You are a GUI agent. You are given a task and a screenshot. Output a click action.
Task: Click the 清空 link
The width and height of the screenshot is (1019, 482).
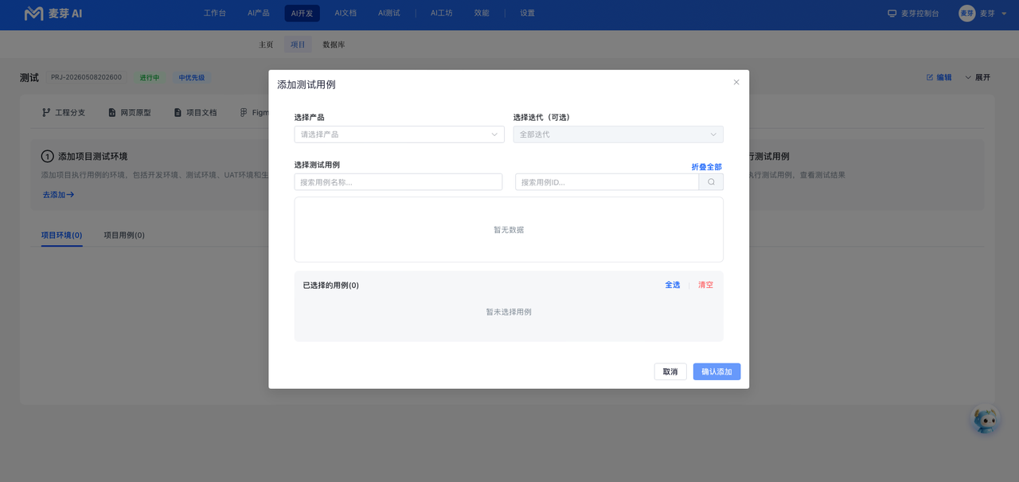[706, 285]
